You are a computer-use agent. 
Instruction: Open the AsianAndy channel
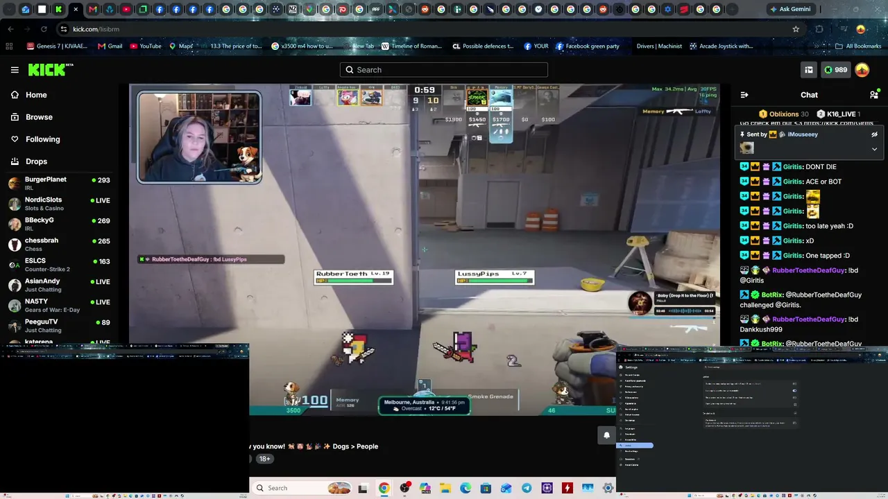point(59,285)
